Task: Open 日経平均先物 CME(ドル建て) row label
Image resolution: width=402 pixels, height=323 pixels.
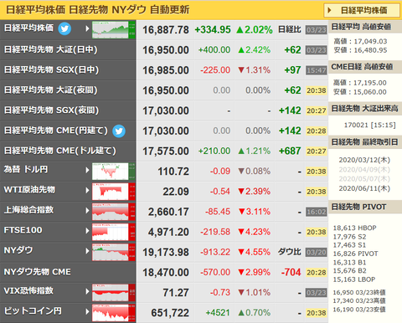Action: click(x=59, y=151)
